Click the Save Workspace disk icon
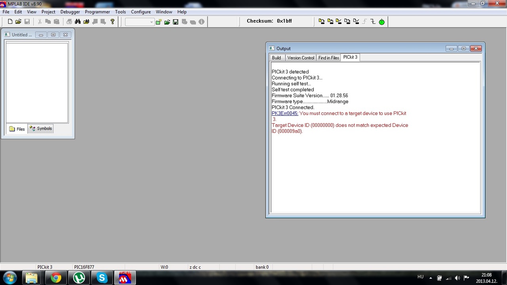507x285 pixels. pyautogui.click(x=175, y=22)
